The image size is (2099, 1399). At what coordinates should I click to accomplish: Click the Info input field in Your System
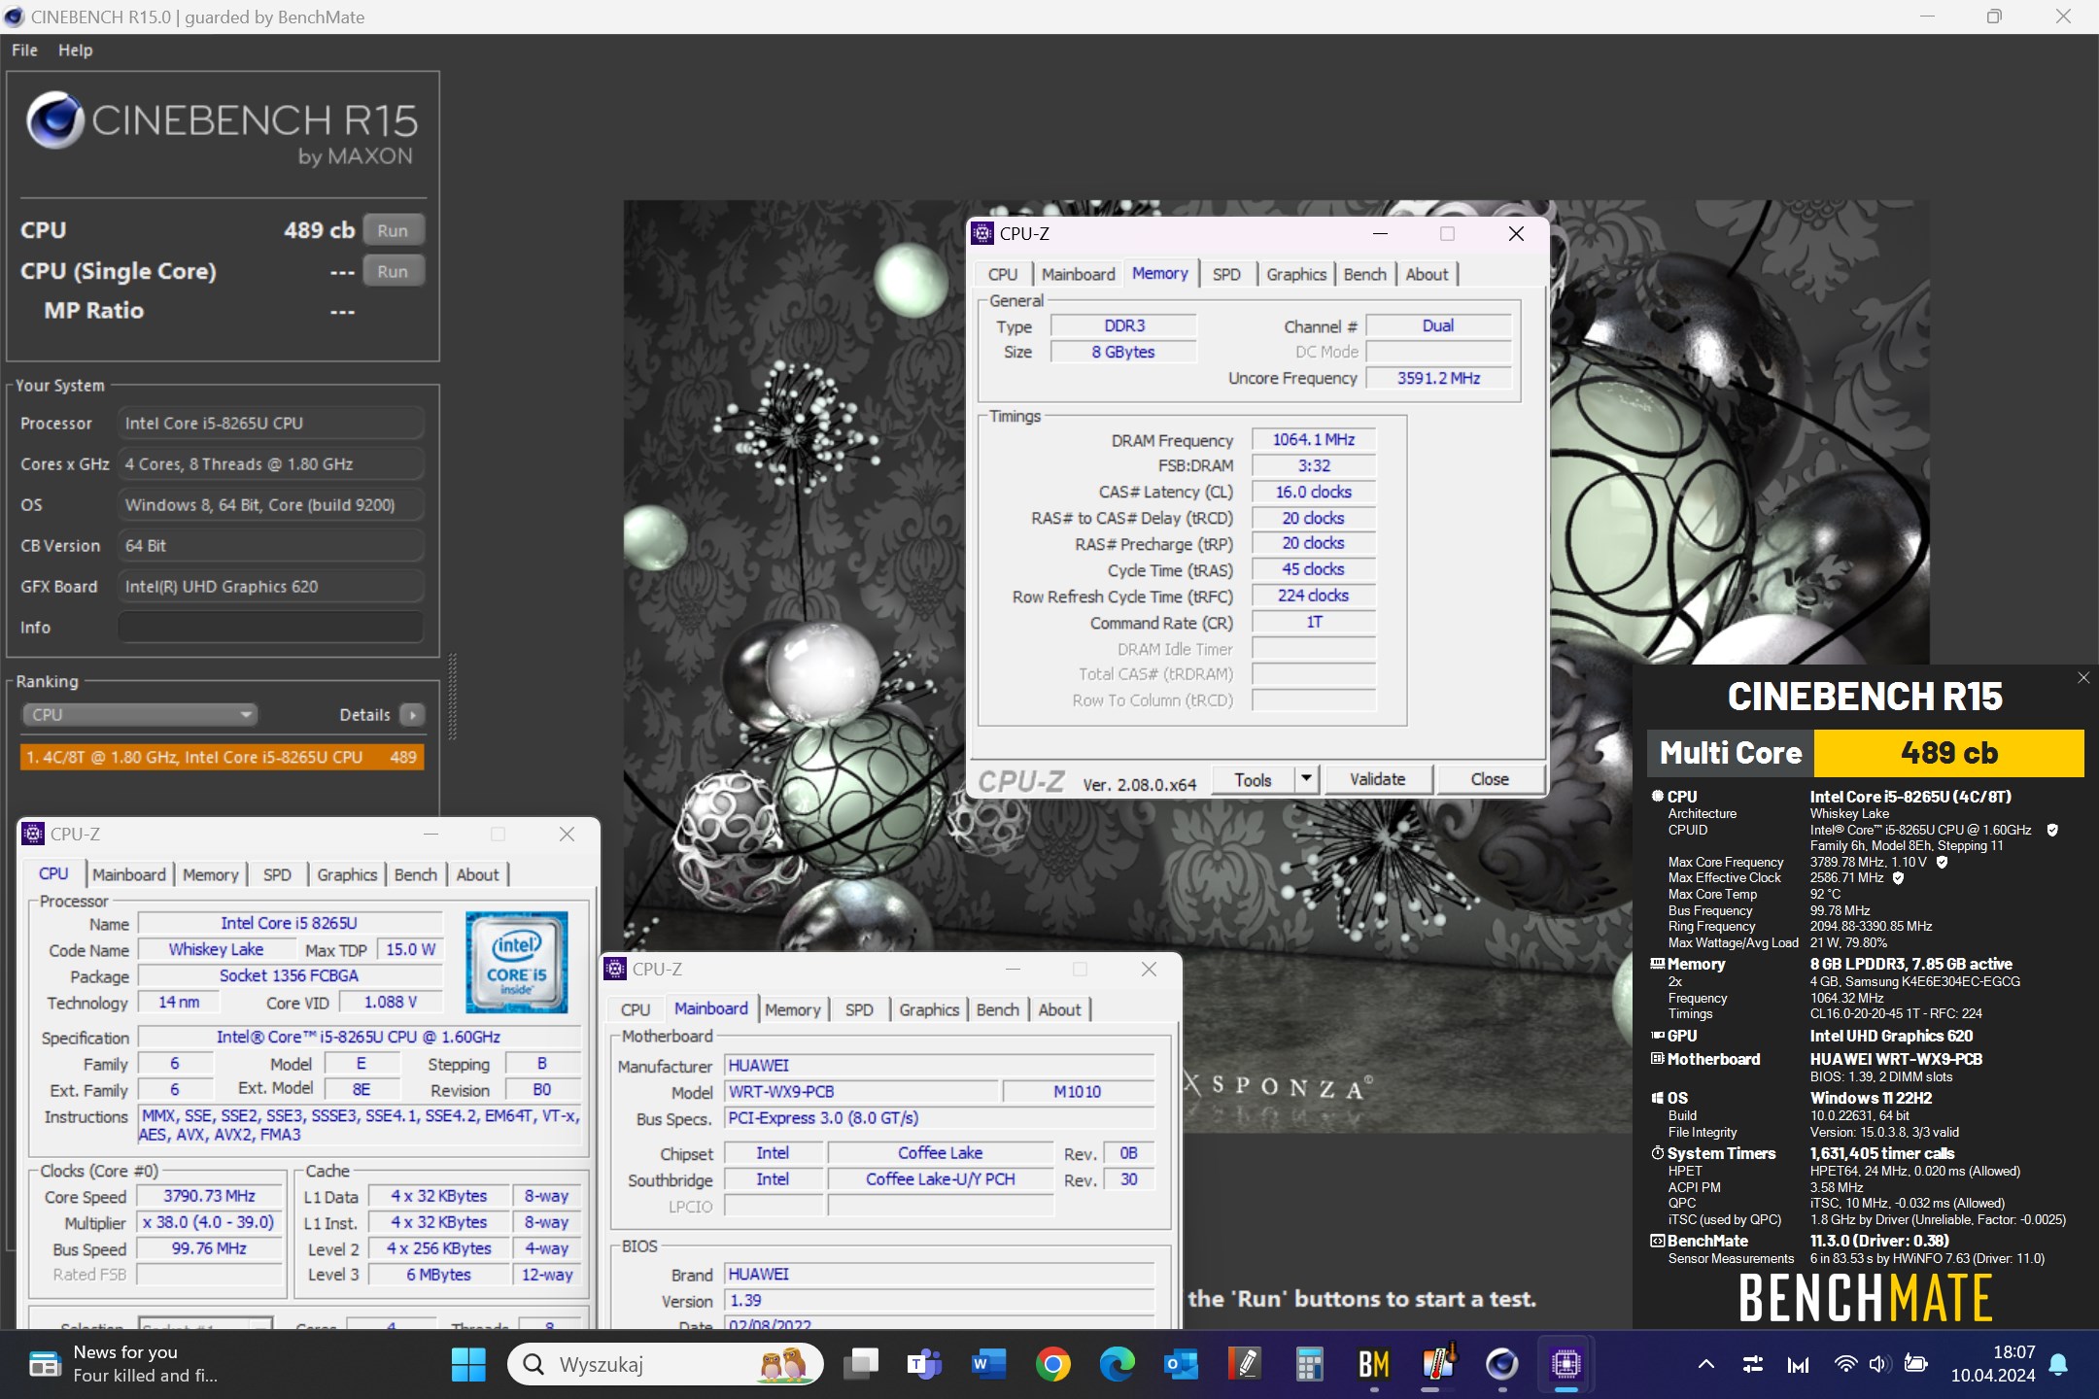270,627
